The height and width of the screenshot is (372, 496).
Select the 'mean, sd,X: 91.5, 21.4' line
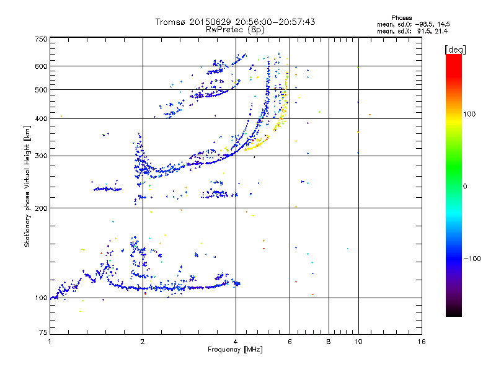412,31
